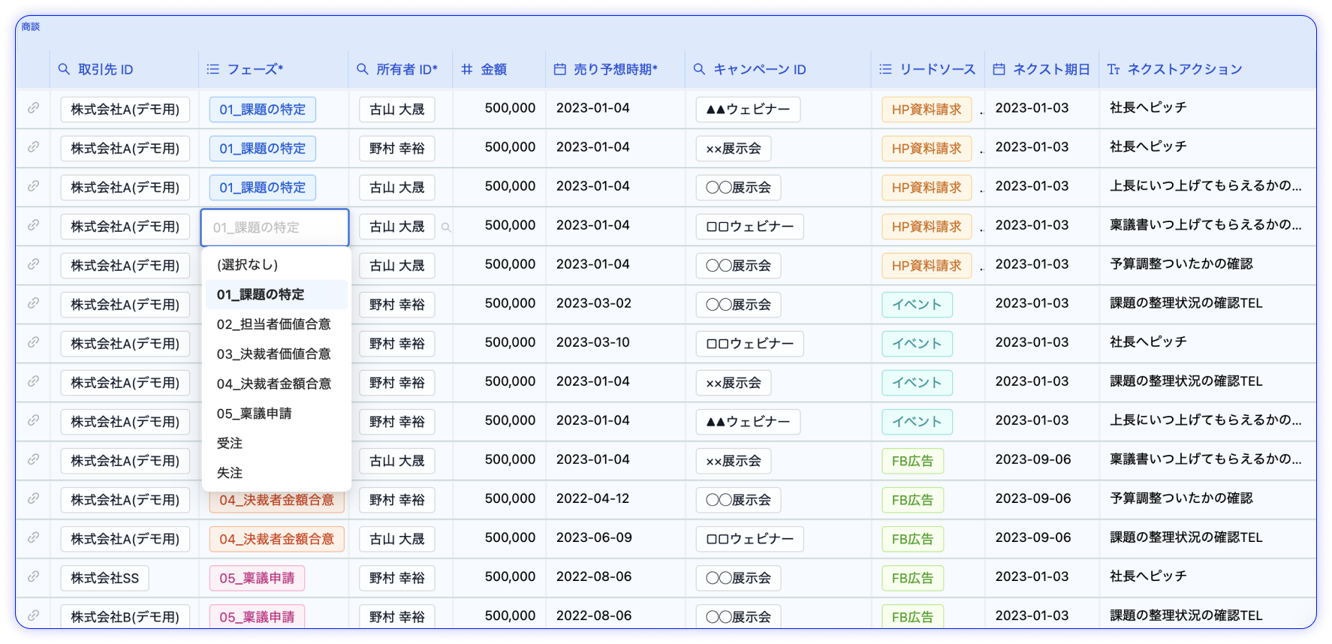Select 受注 in the phase dropdown

pos(276,444)
